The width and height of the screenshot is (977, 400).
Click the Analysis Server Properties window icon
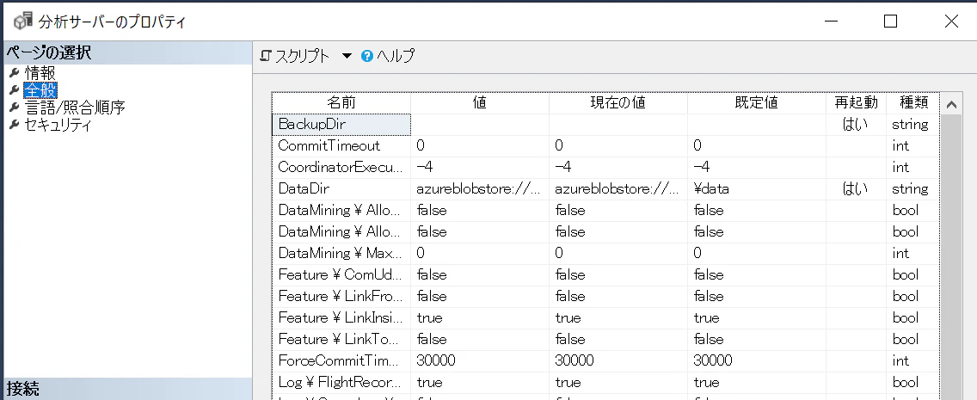pos(22,22)
